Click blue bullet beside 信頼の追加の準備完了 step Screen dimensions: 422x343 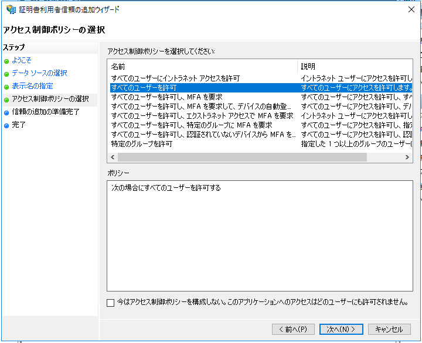[6, 113]
